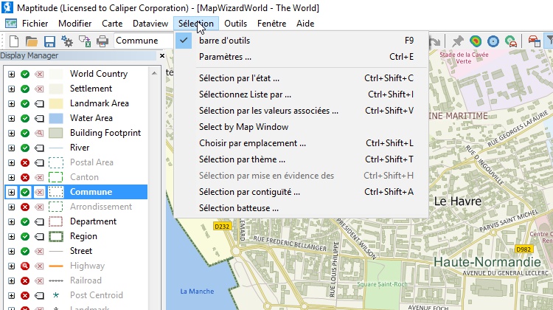Viewport: 553px width, 310px height.
Task: Click the Export to Excel icon
Action: click(85, 41)
